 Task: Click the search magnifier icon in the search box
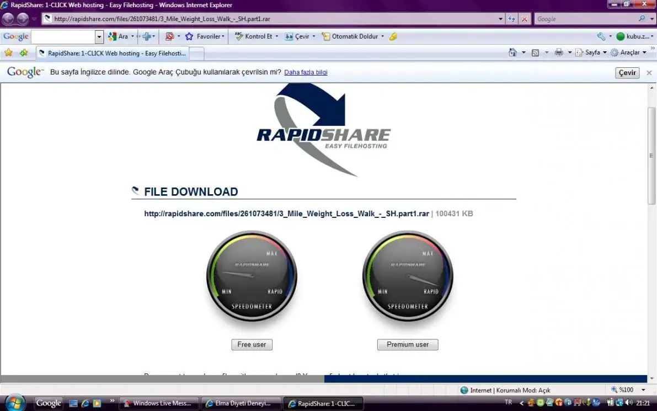(x=642, y=18)
